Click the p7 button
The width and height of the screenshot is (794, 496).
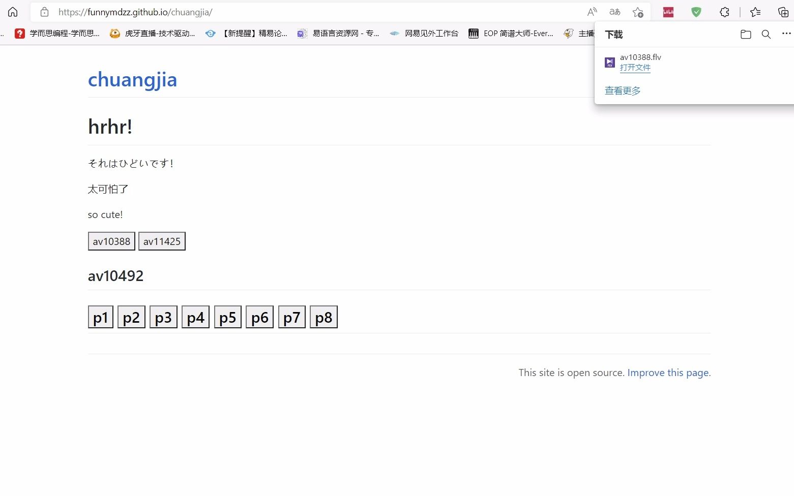coord(292,317)
